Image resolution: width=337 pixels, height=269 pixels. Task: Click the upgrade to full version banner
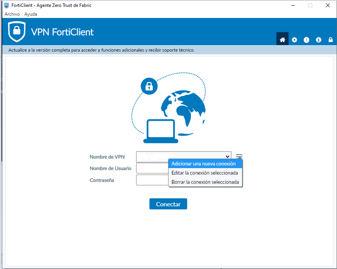pos(101,50)
